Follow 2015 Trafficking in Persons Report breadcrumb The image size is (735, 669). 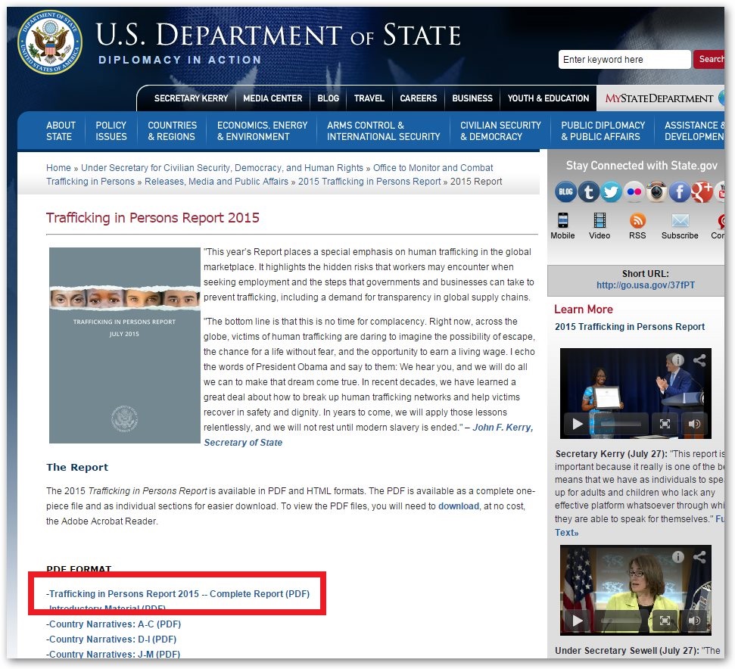[x=369, y=182]
